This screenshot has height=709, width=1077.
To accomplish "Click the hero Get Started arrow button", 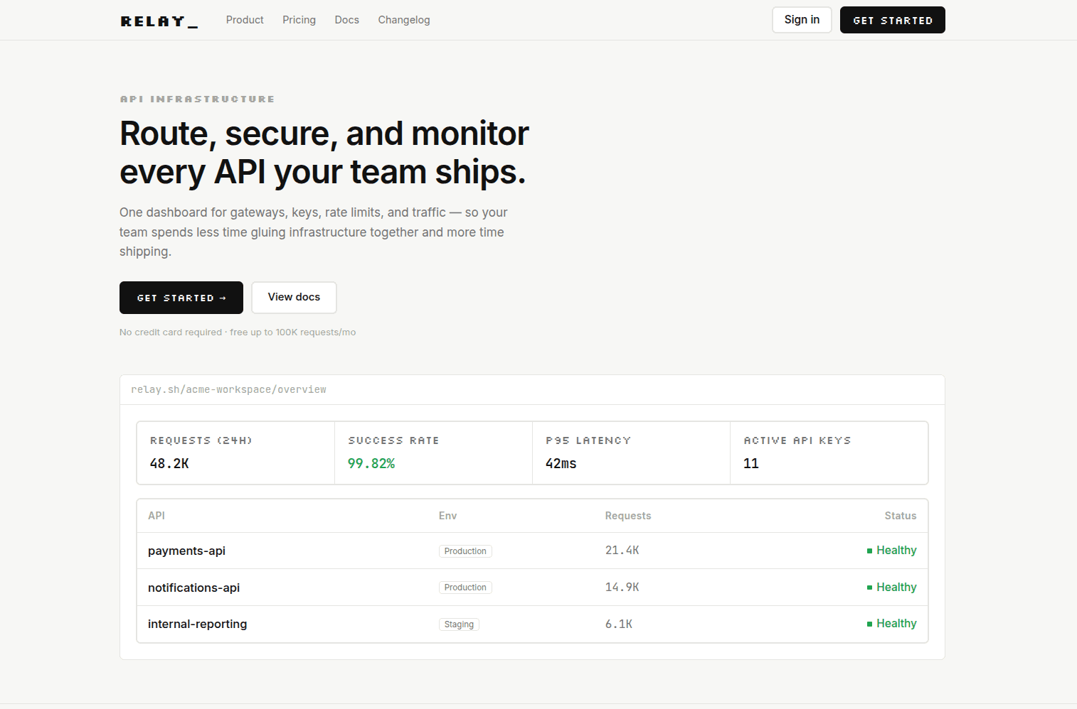I will point(181,298).
